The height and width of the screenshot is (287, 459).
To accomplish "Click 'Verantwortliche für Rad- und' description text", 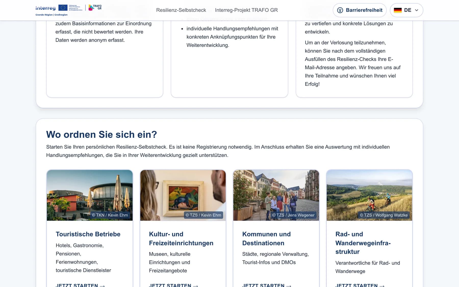I will [368, 263].
